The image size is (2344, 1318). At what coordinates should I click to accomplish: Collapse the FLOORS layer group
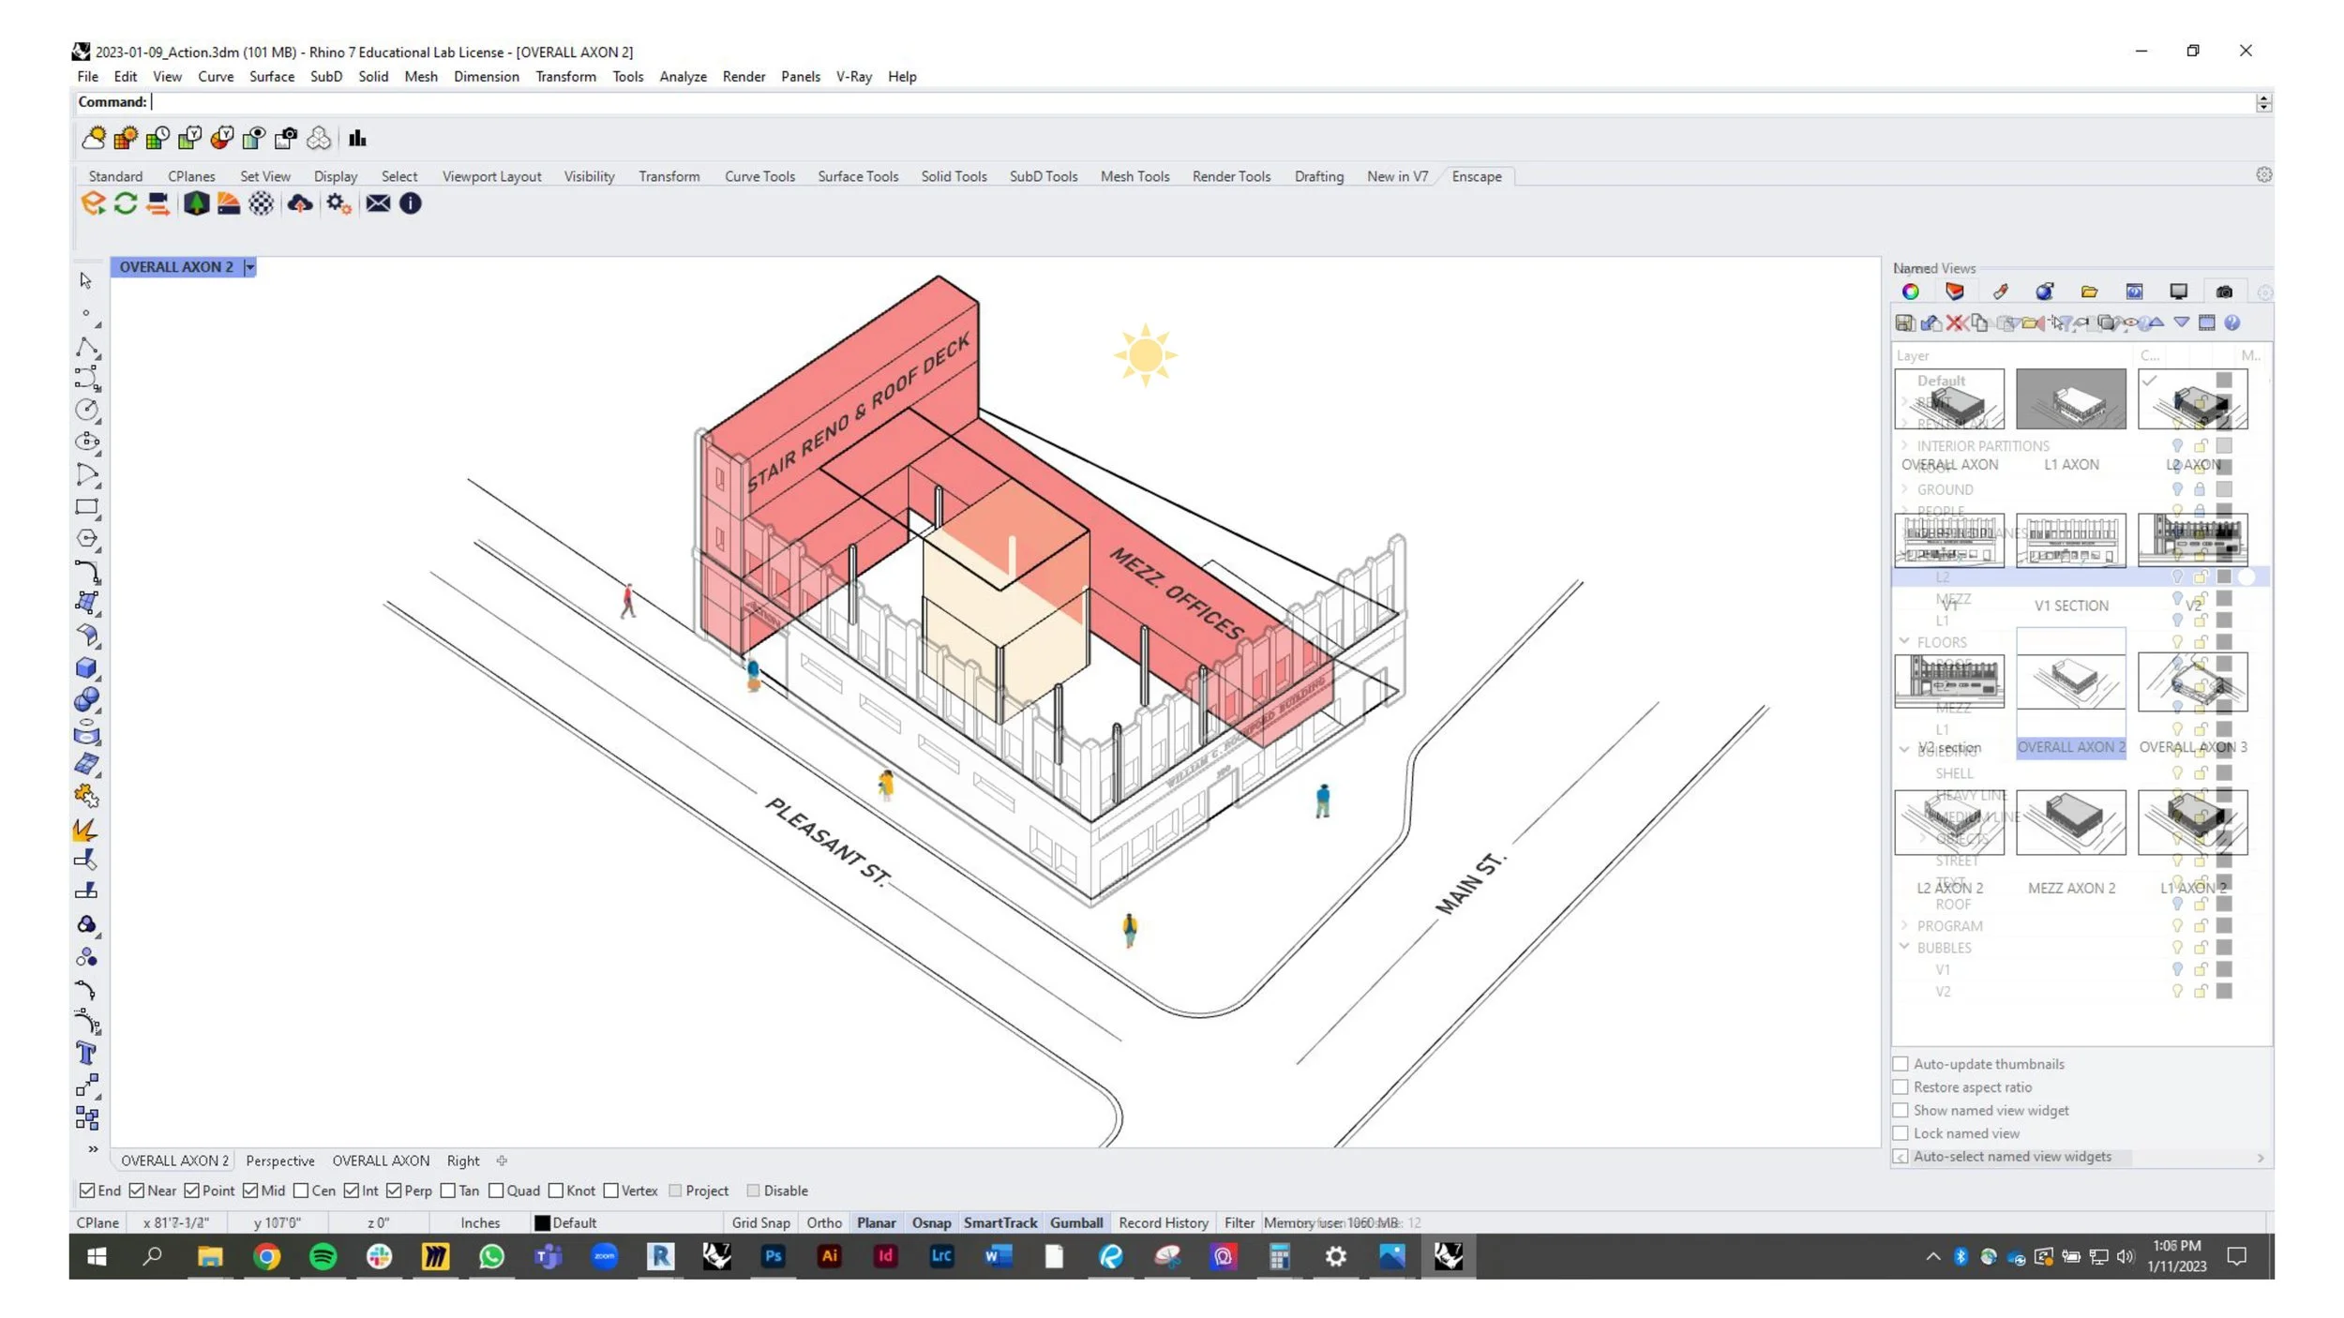click(x=1904, y=641)
